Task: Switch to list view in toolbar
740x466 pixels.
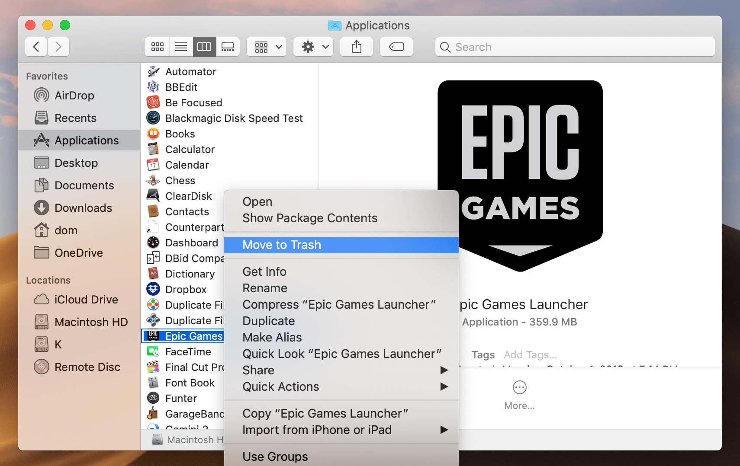Action: click(x=181, y=47)
